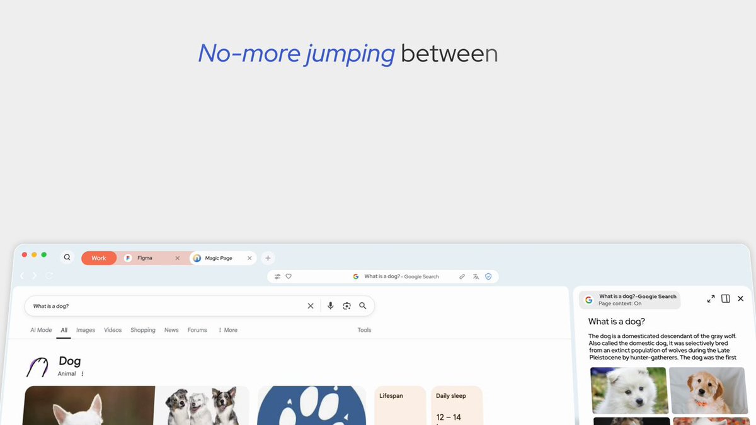Open the Videos results tab

[x=113, y=330]
